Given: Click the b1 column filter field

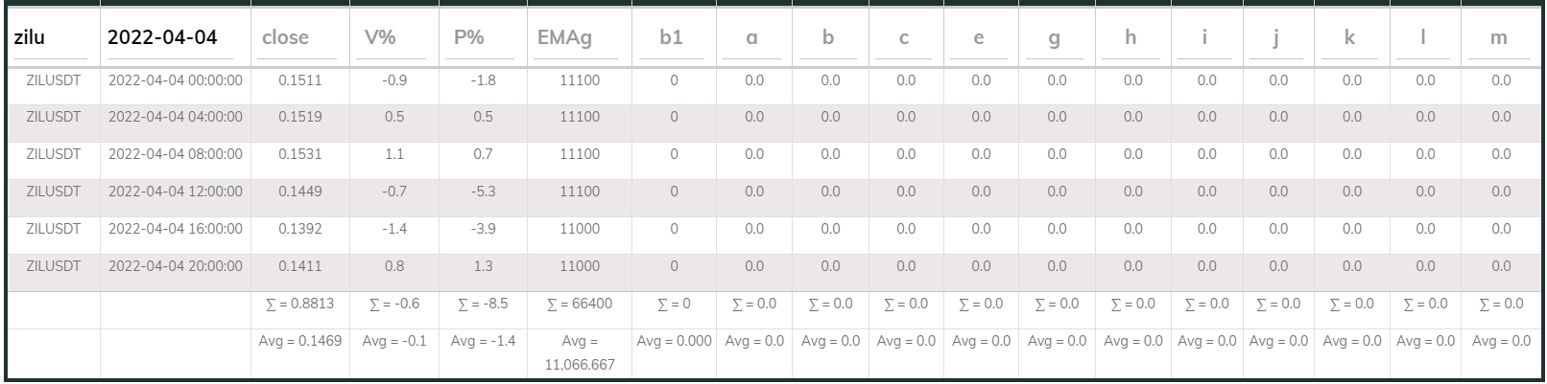Looking at the screenshot, I should [672, 38].
